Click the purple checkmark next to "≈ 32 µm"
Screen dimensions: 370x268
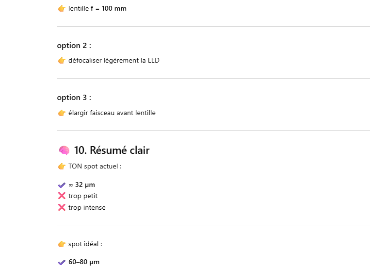point(62,184)
